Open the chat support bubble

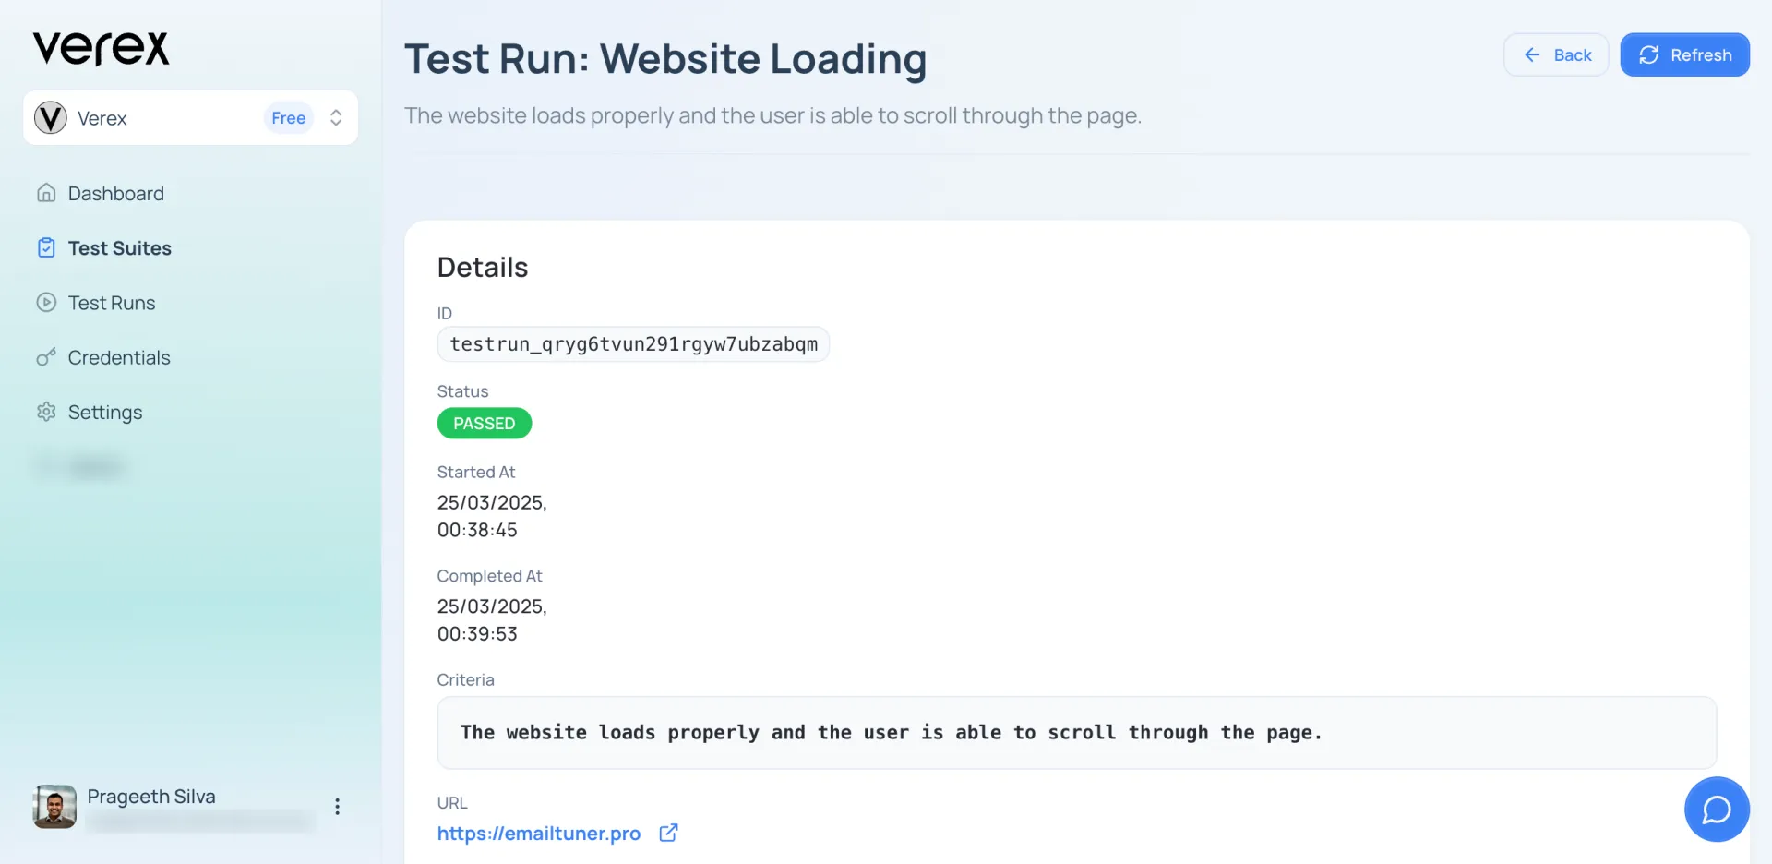pos(1716,810)
